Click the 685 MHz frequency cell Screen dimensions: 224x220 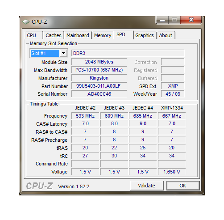[143, 116]
